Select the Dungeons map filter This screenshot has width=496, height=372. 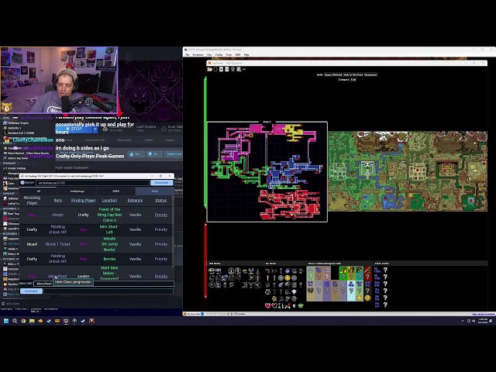coord(370,75)
